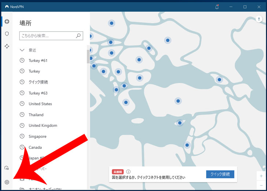Click the exclamation alert icon on map
Screen dimensions: 267x191
pos(259,19)
